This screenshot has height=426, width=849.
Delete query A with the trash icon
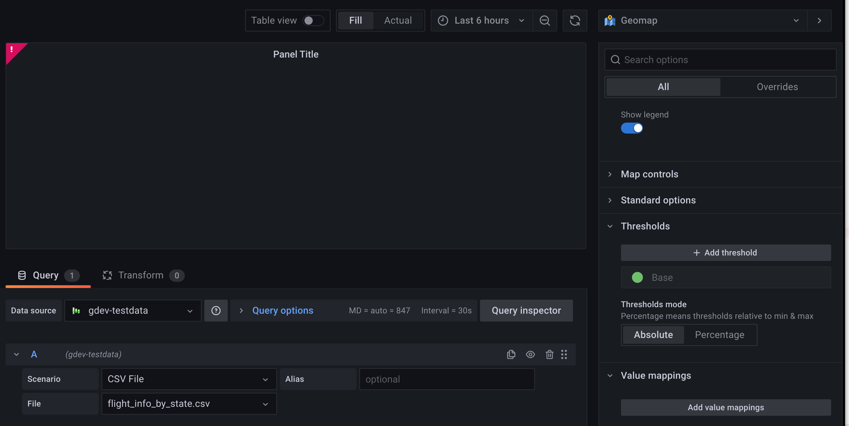point(549,354)
